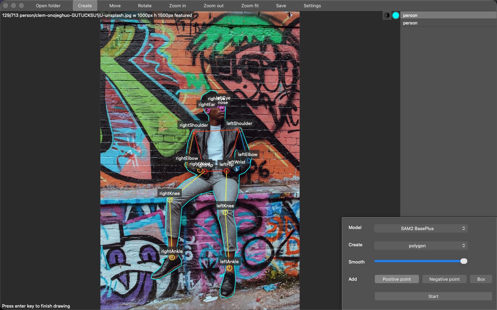This screenshot has height=310, width=497.
Task: Click the Smooth slider handle
Action: pyautogui.click(x=464, y=261)
